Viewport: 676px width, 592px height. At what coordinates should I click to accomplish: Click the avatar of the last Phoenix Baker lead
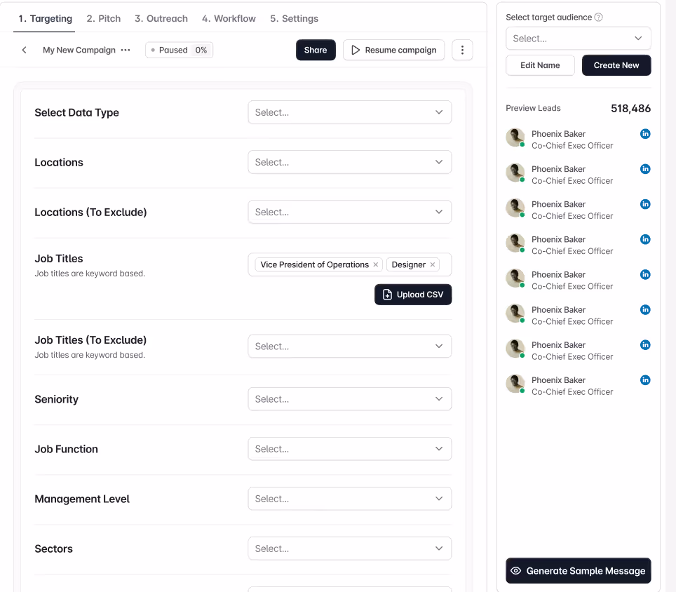(515, 384)
